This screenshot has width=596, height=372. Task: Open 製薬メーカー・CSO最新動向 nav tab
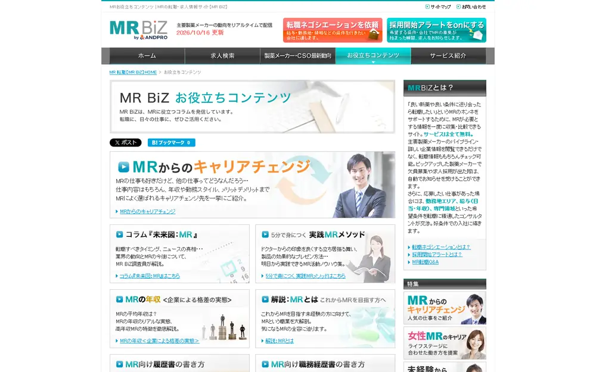(297, 56)
